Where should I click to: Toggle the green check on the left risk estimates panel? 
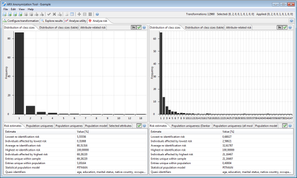[x=139, y=126]
